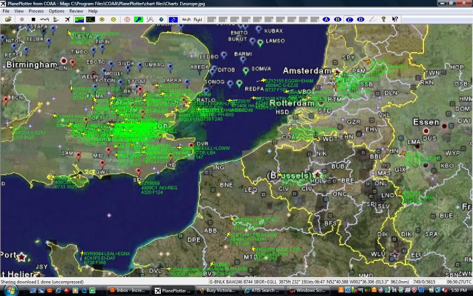Click the 5:50 PM taskbar clock
The width and height of the screenshot is (473, 296).
point(459,290)
